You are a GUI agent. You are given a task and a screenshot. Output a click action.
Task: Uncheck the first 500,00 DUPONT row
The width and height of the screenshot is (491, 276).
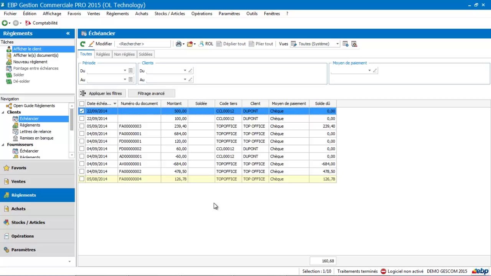[82, 111]
